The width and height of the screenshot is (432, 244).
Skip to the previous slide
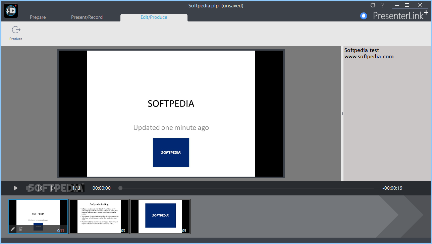pos(41,188)
